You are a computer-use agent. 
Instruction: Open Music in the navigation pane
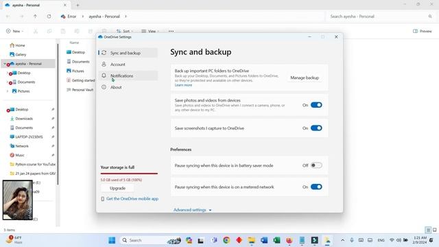(x=17, y=155)
